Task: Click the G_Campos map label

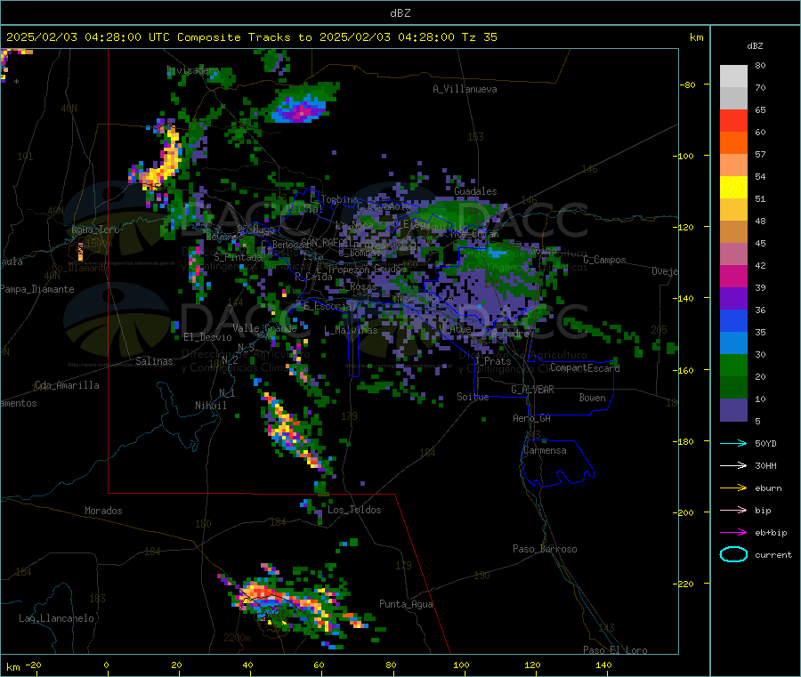Action: coord(605,260)
